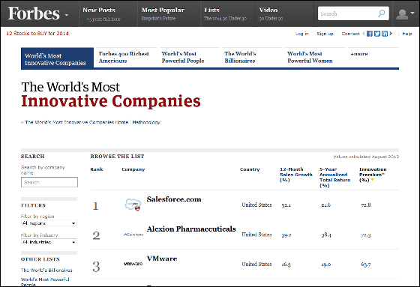
Task: Select World's Most Innovative Companies tab
Action: pos(57,58)
